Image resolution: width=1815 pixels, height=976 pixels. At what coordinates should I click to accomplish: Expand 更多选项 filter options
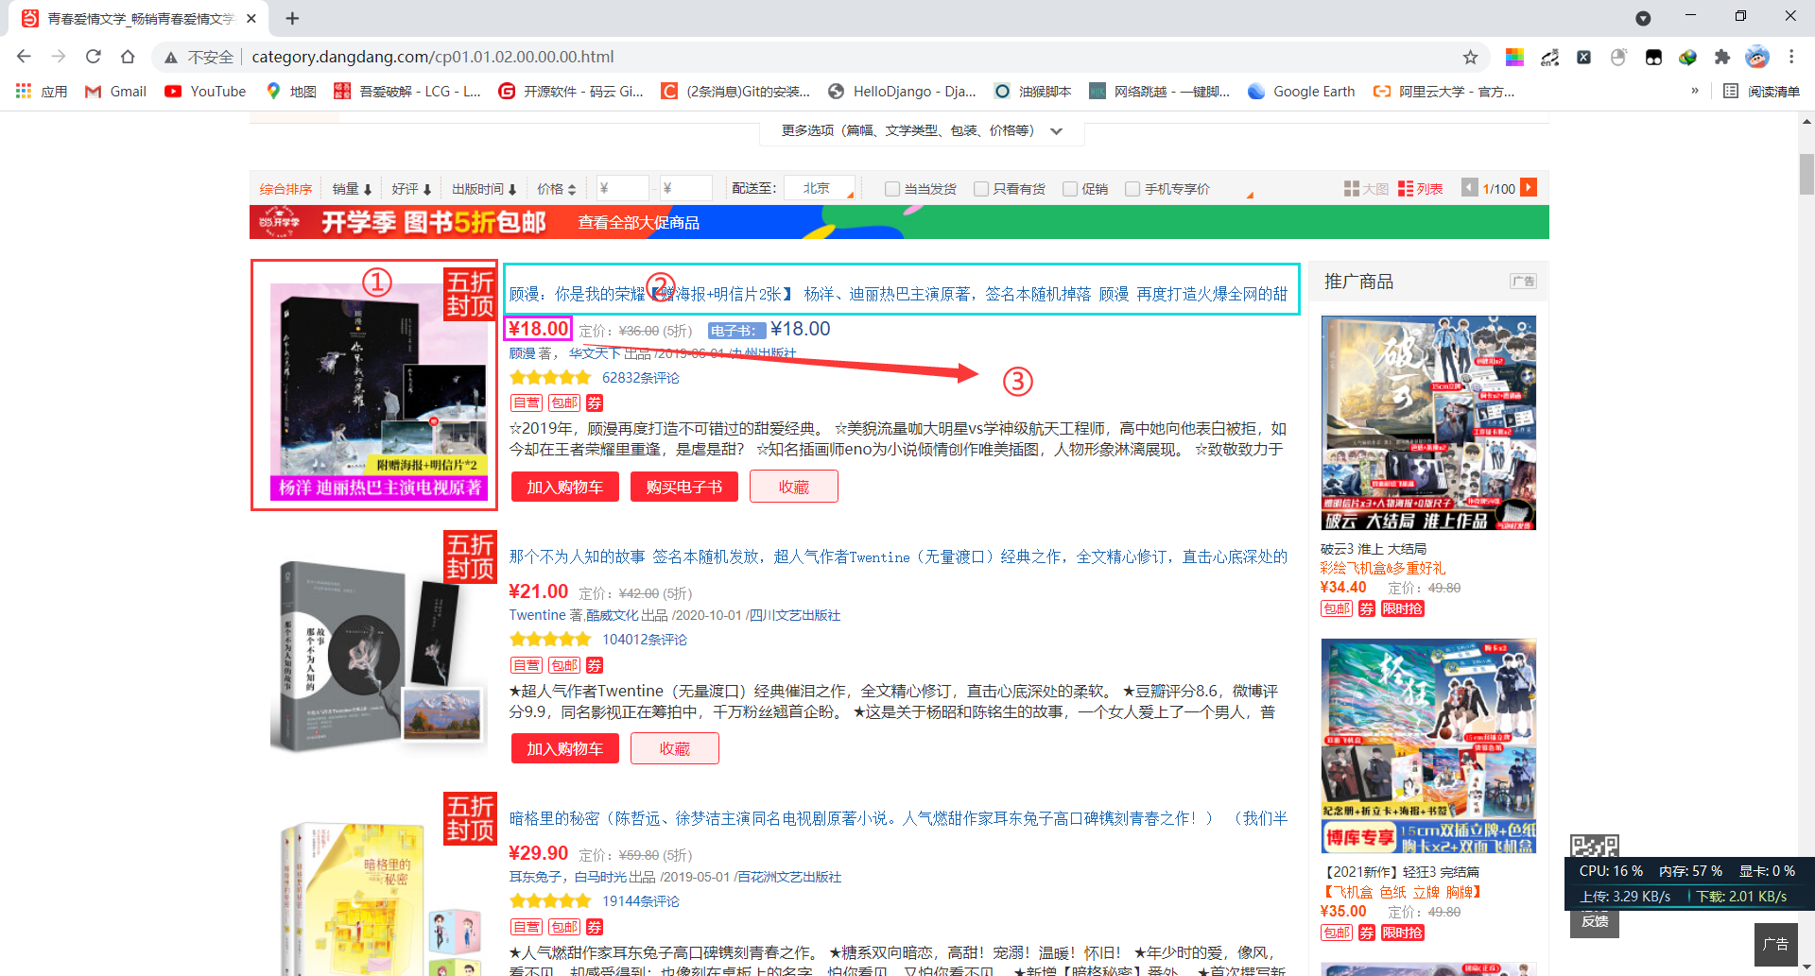pyautogui.click(x=922, y=130)
